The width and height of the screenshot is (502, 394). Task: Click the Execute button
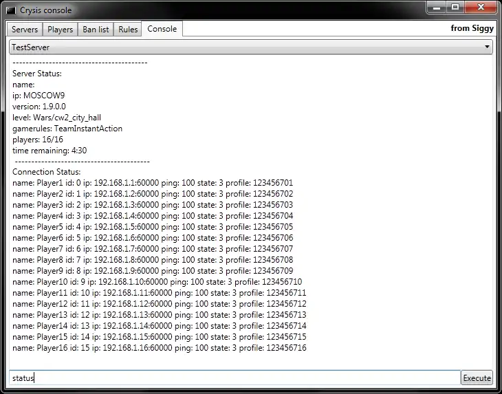coord(477,378)
